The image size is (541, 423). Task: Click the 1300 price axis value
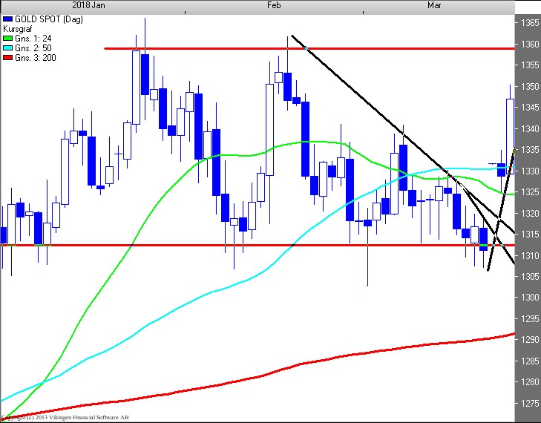pyautogui.click(x=530, y=298)
